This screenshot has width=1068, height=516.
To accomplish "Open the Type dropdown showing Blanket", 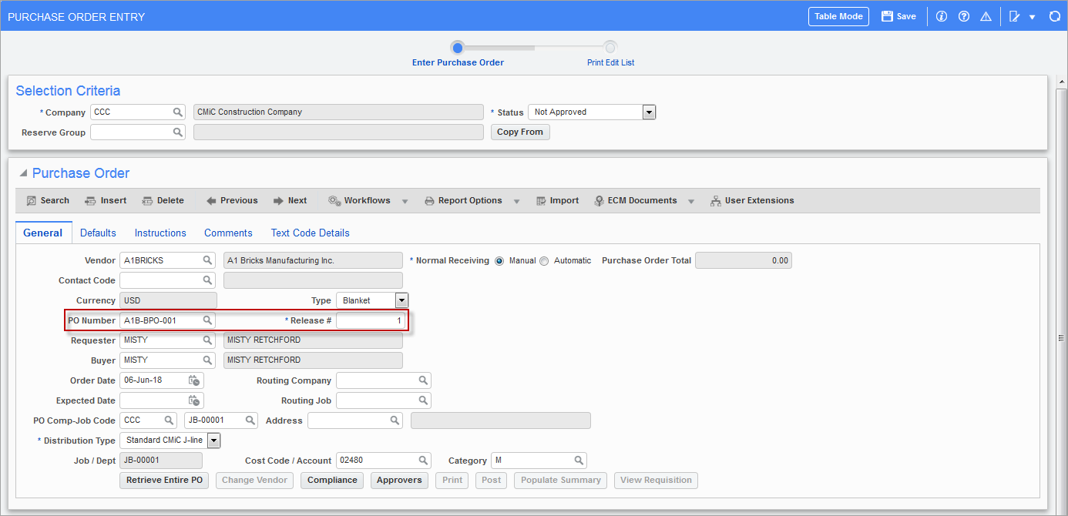I will [x=401, y=300].
